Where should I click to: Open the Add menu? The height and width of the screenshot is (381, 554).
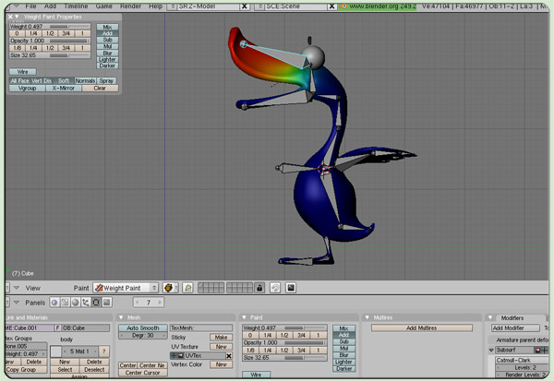tap(50, 6)
